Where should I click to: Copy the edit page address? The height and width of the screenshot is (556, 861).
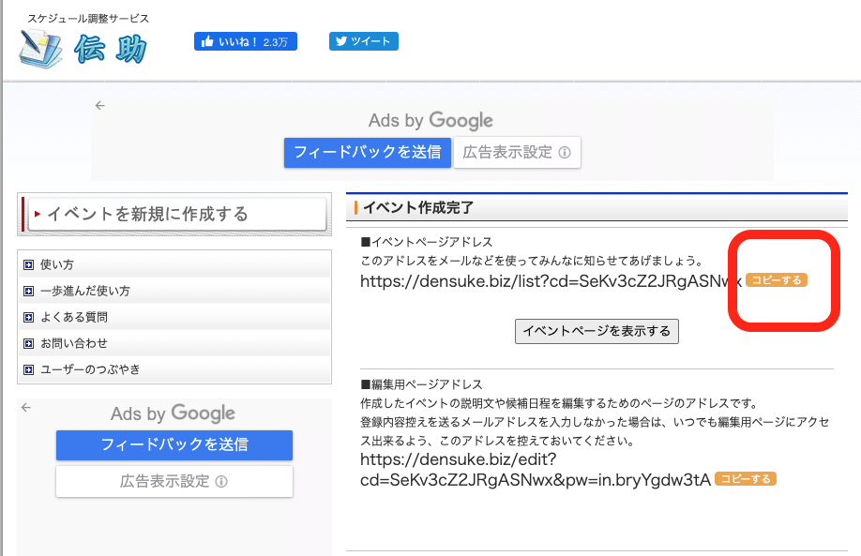point(746,479)
